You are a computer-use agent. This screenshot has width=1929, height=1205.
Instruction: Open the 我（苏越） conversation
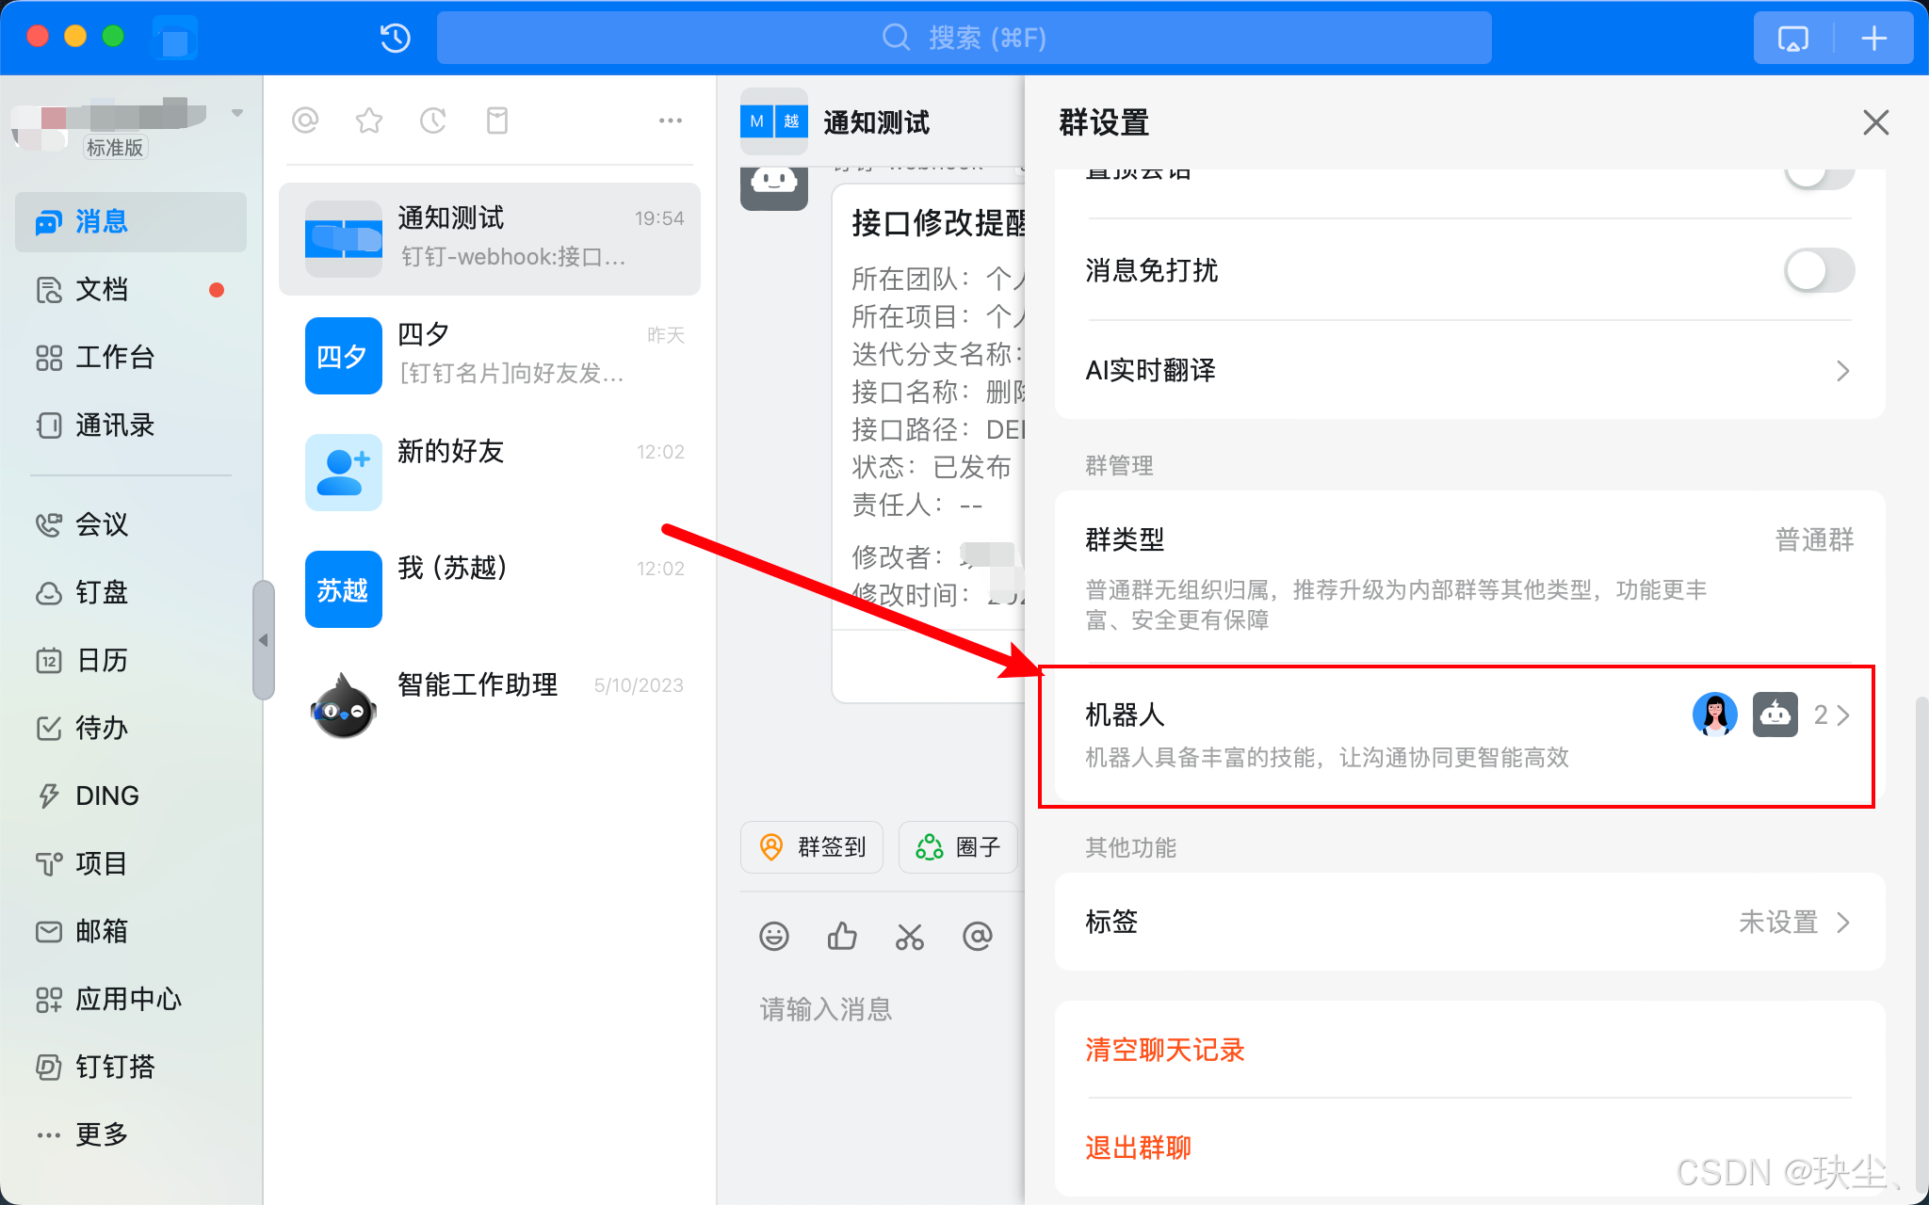490,588
